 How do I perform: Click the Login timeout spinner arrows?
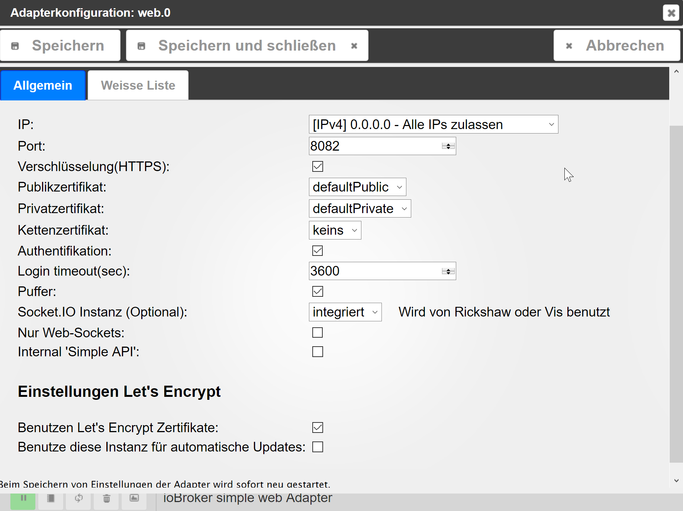click(x=448, y=271)
